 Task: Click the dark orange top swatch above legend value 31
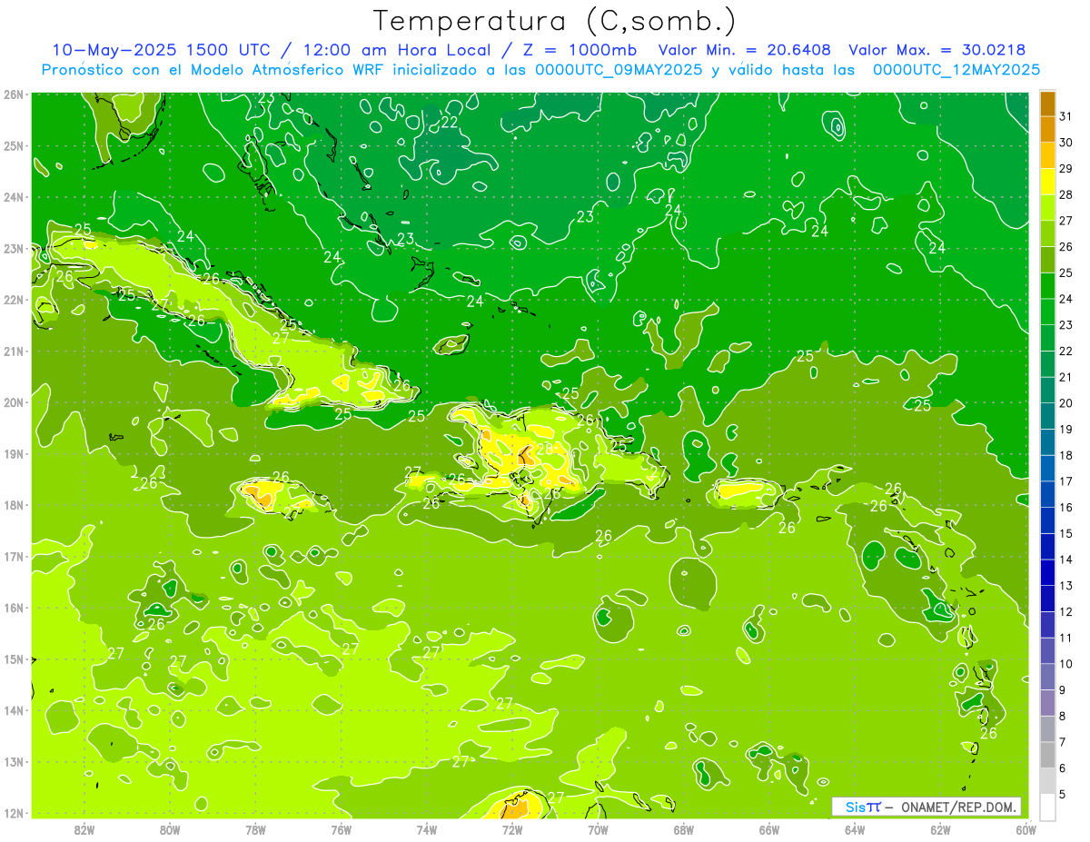tap(1047, 104)
